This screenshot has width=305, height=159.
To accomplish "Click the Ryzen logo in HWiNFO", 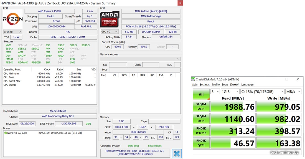I will pyautogui.click(x=13, y=19).
